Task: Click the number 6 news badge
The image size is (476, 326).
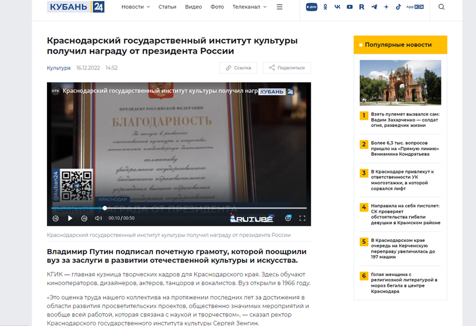Action: pos(364,276)
